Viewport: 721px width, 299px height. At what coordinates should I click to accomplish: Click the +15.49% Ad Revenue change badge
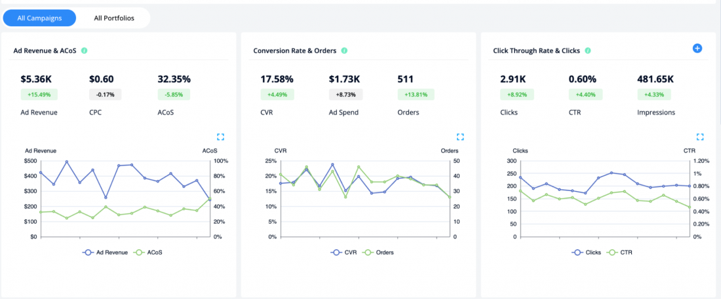38,95
